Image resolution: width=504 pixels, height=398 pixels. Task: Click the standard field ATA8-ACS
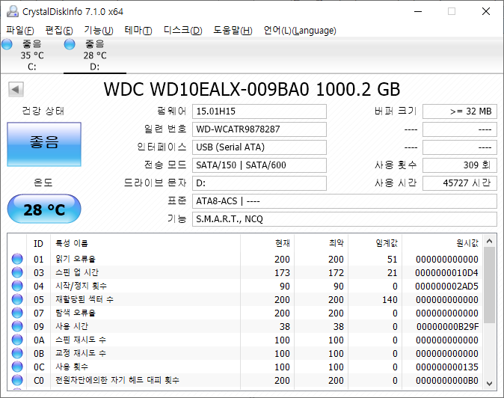(345, 201)
